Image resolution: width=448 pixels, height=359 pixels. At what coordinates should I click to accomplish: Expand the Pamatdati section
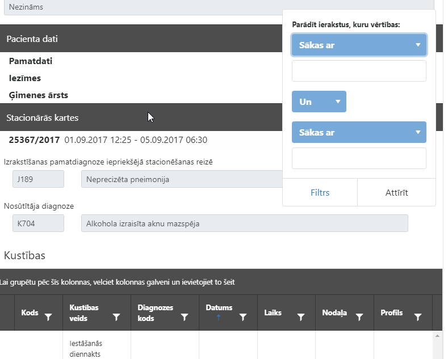point(31,61)
